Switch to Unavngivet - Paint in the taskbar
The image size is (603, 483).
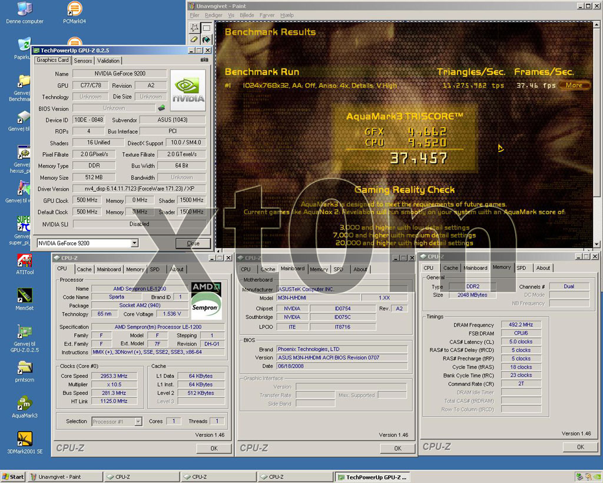tap(65, 477)
